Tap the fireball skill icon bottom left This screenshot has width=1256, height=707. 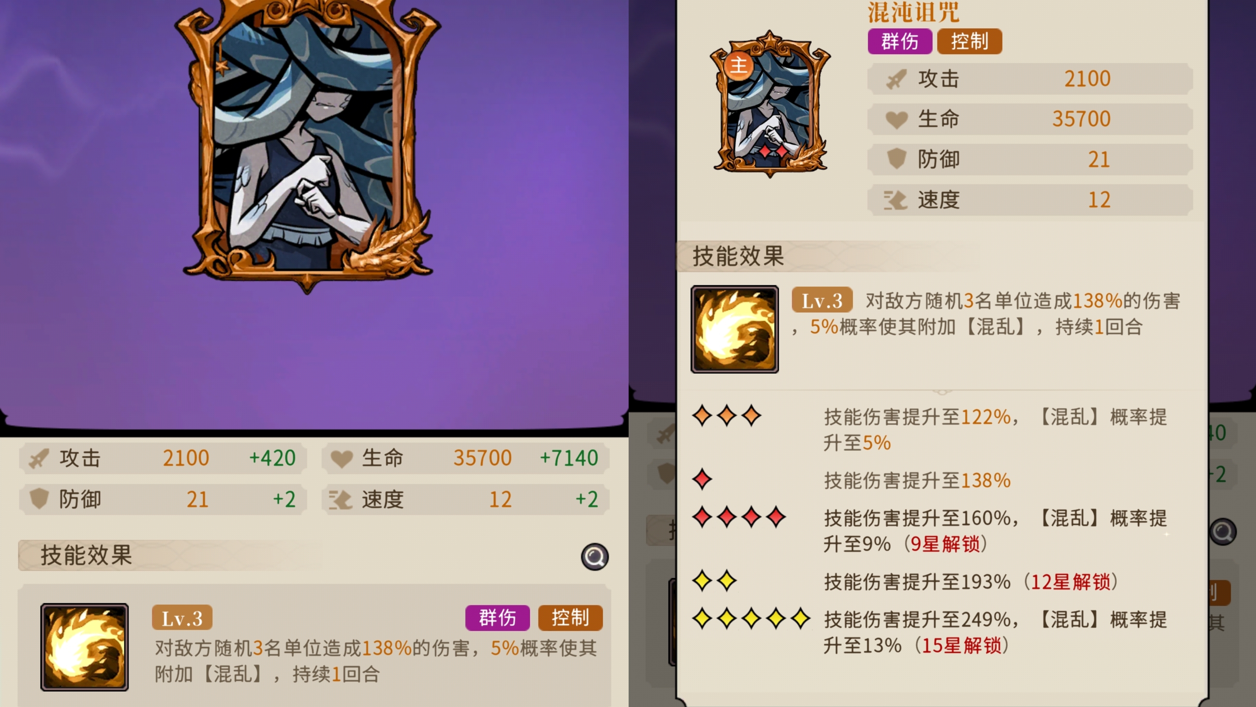84,647
